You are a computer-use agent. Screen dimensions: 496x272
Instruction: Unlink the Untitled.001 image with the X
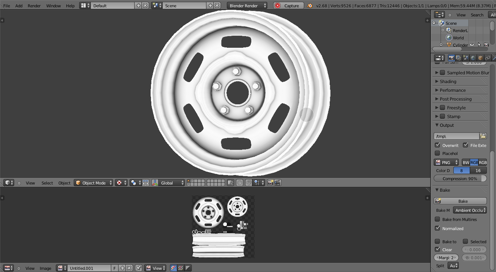click(x=129, y=268)
